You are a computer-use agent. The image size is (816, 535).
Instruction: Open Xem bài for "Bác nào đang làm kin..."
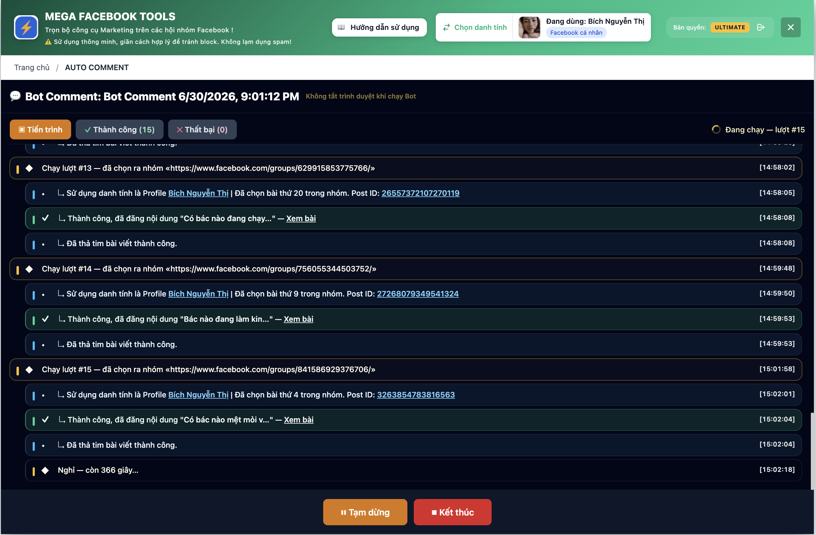pos(298,319)
